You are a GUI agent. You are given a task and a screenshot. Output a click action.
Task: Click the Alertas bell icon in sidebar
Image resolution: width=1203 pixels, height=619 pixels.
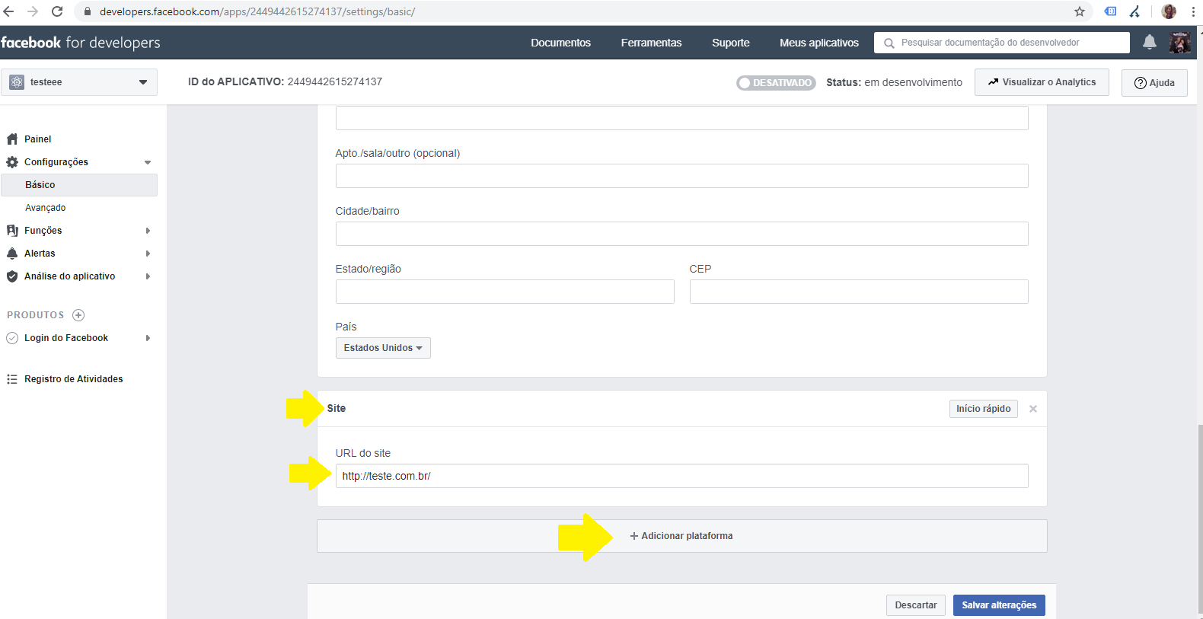click(12, 254)
